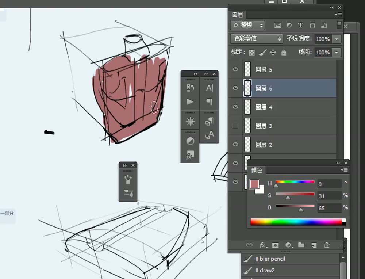Select the 顏色 panel tab

pos(257,170)
